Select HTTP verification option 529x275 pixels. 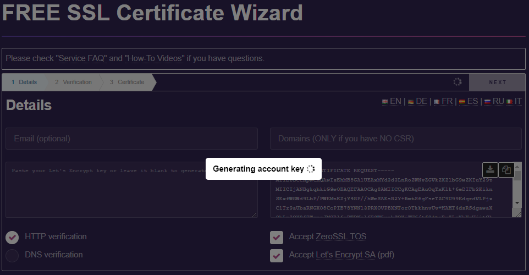point(12,237)
